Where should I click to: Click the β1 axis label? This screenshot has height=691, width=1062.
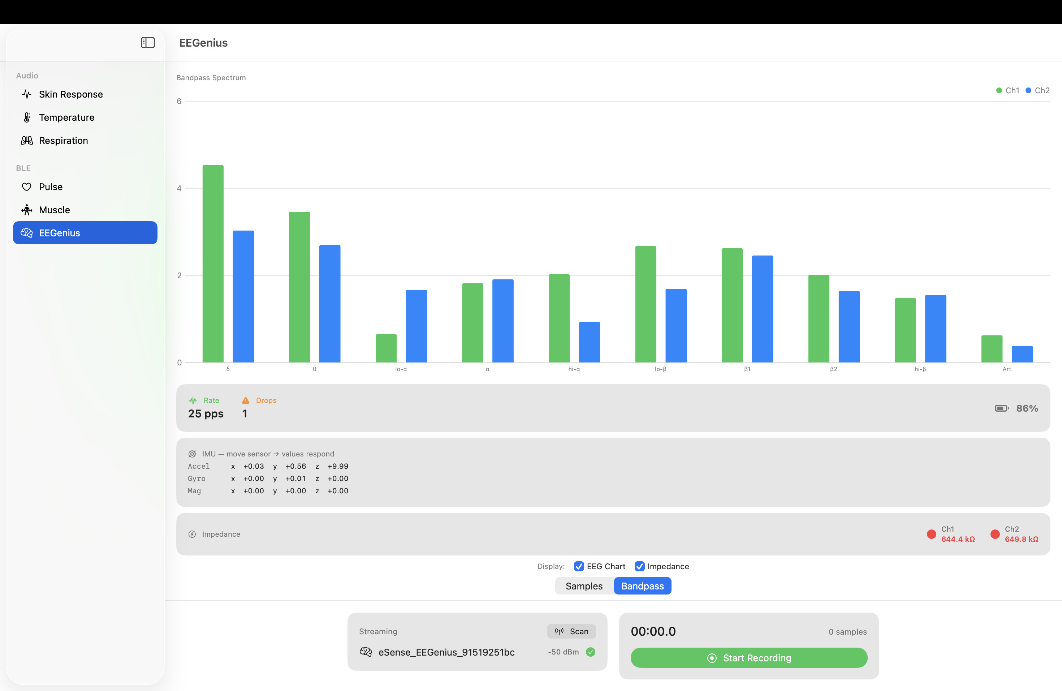click(x=747, y=369)
